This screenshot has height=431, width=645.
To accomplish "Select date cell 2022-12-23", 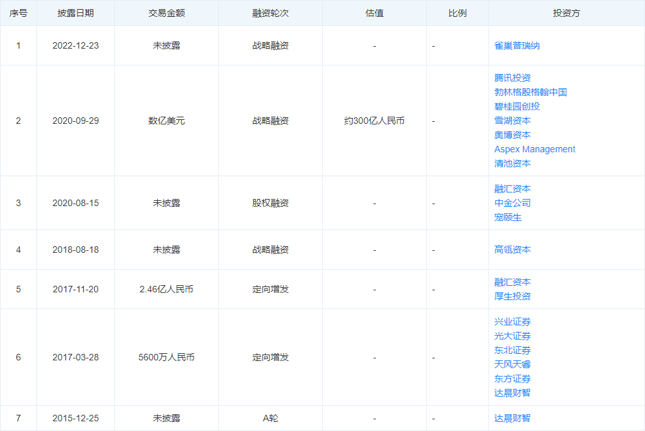I will [x=76, y=45].
